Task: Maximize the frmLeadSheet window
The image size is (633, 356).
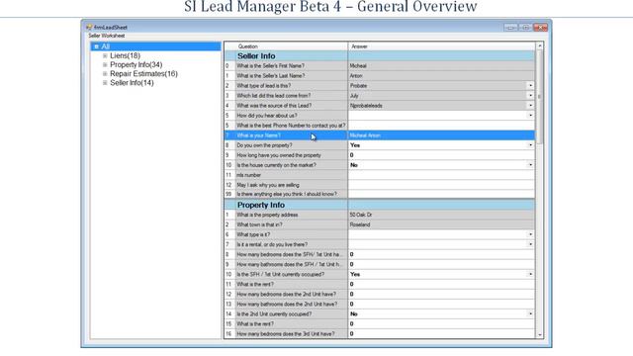Action: [525, 28]
